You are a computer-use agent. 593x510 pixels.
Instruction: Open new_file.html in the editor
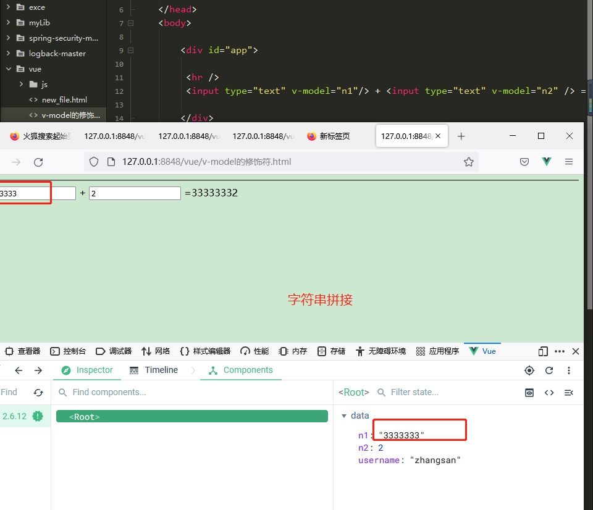64,100
